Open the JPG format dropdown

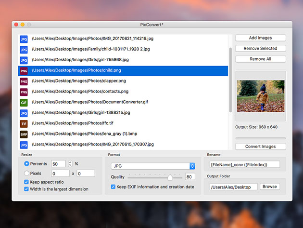pos(153,166)
